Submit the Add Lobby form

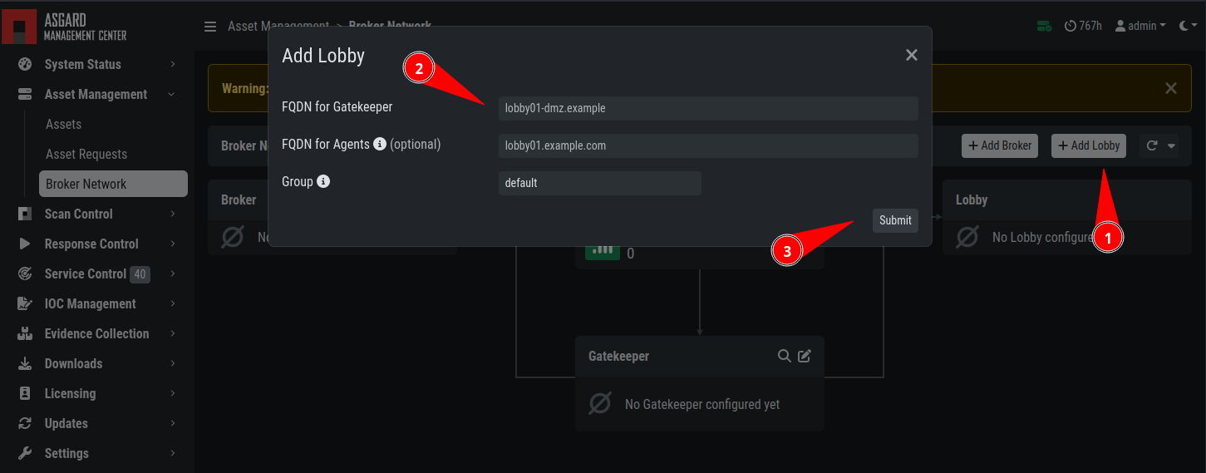pos(895,220)
